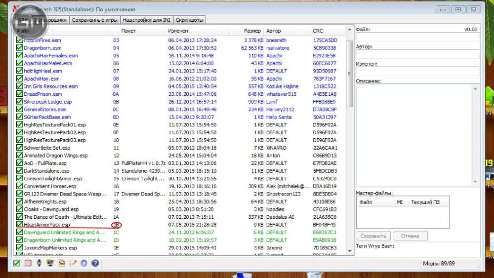Click inside the Описание text area
Image resolution: width=494 pixels, height=278 pixels.
[414, 135]
